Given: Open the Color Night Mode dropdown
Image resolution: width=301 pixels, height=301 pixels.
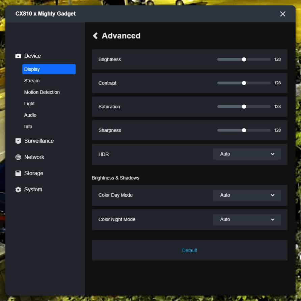Looking at the screenshot, I should 247,220.
